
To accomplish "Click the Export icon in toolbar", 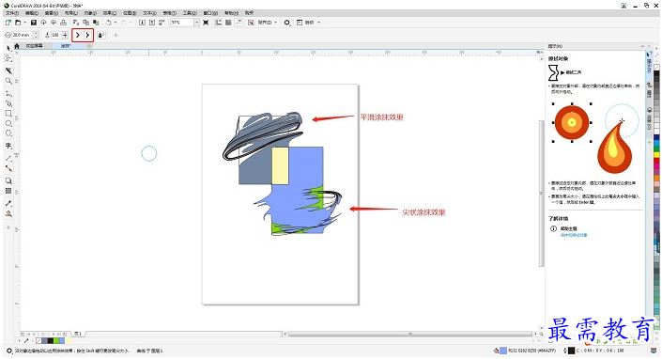I will click(152, 23).
